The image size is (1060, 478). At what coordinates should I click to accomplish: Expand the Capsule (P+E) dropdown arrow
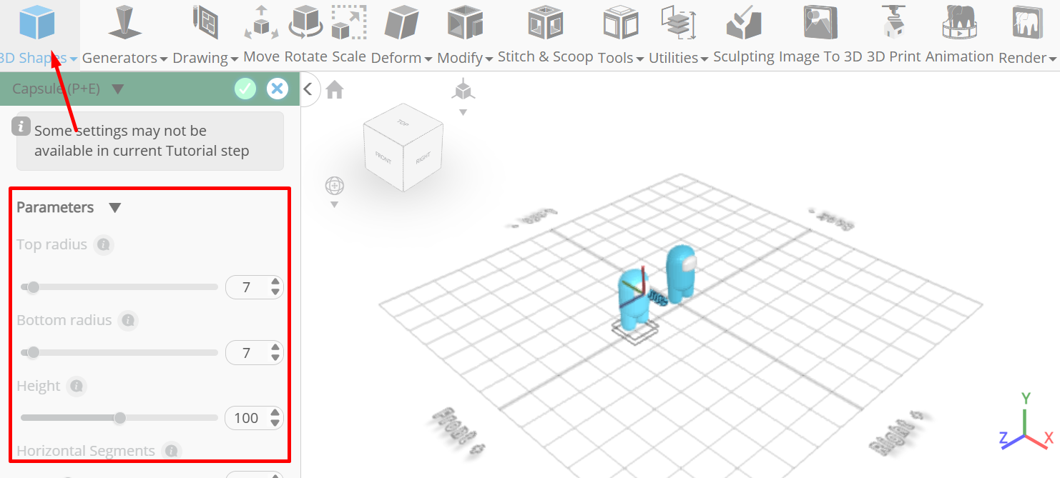[x=118, y=89]
